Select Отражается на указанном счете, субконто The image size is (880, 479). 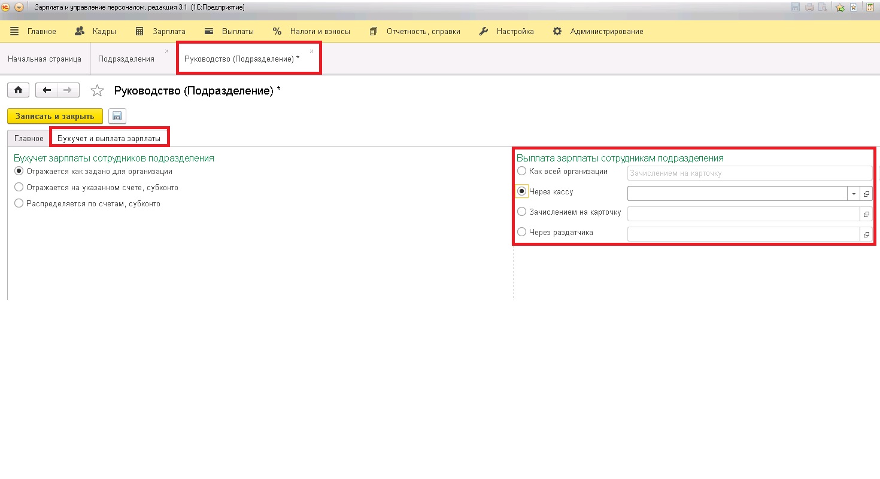pos(96,187)
